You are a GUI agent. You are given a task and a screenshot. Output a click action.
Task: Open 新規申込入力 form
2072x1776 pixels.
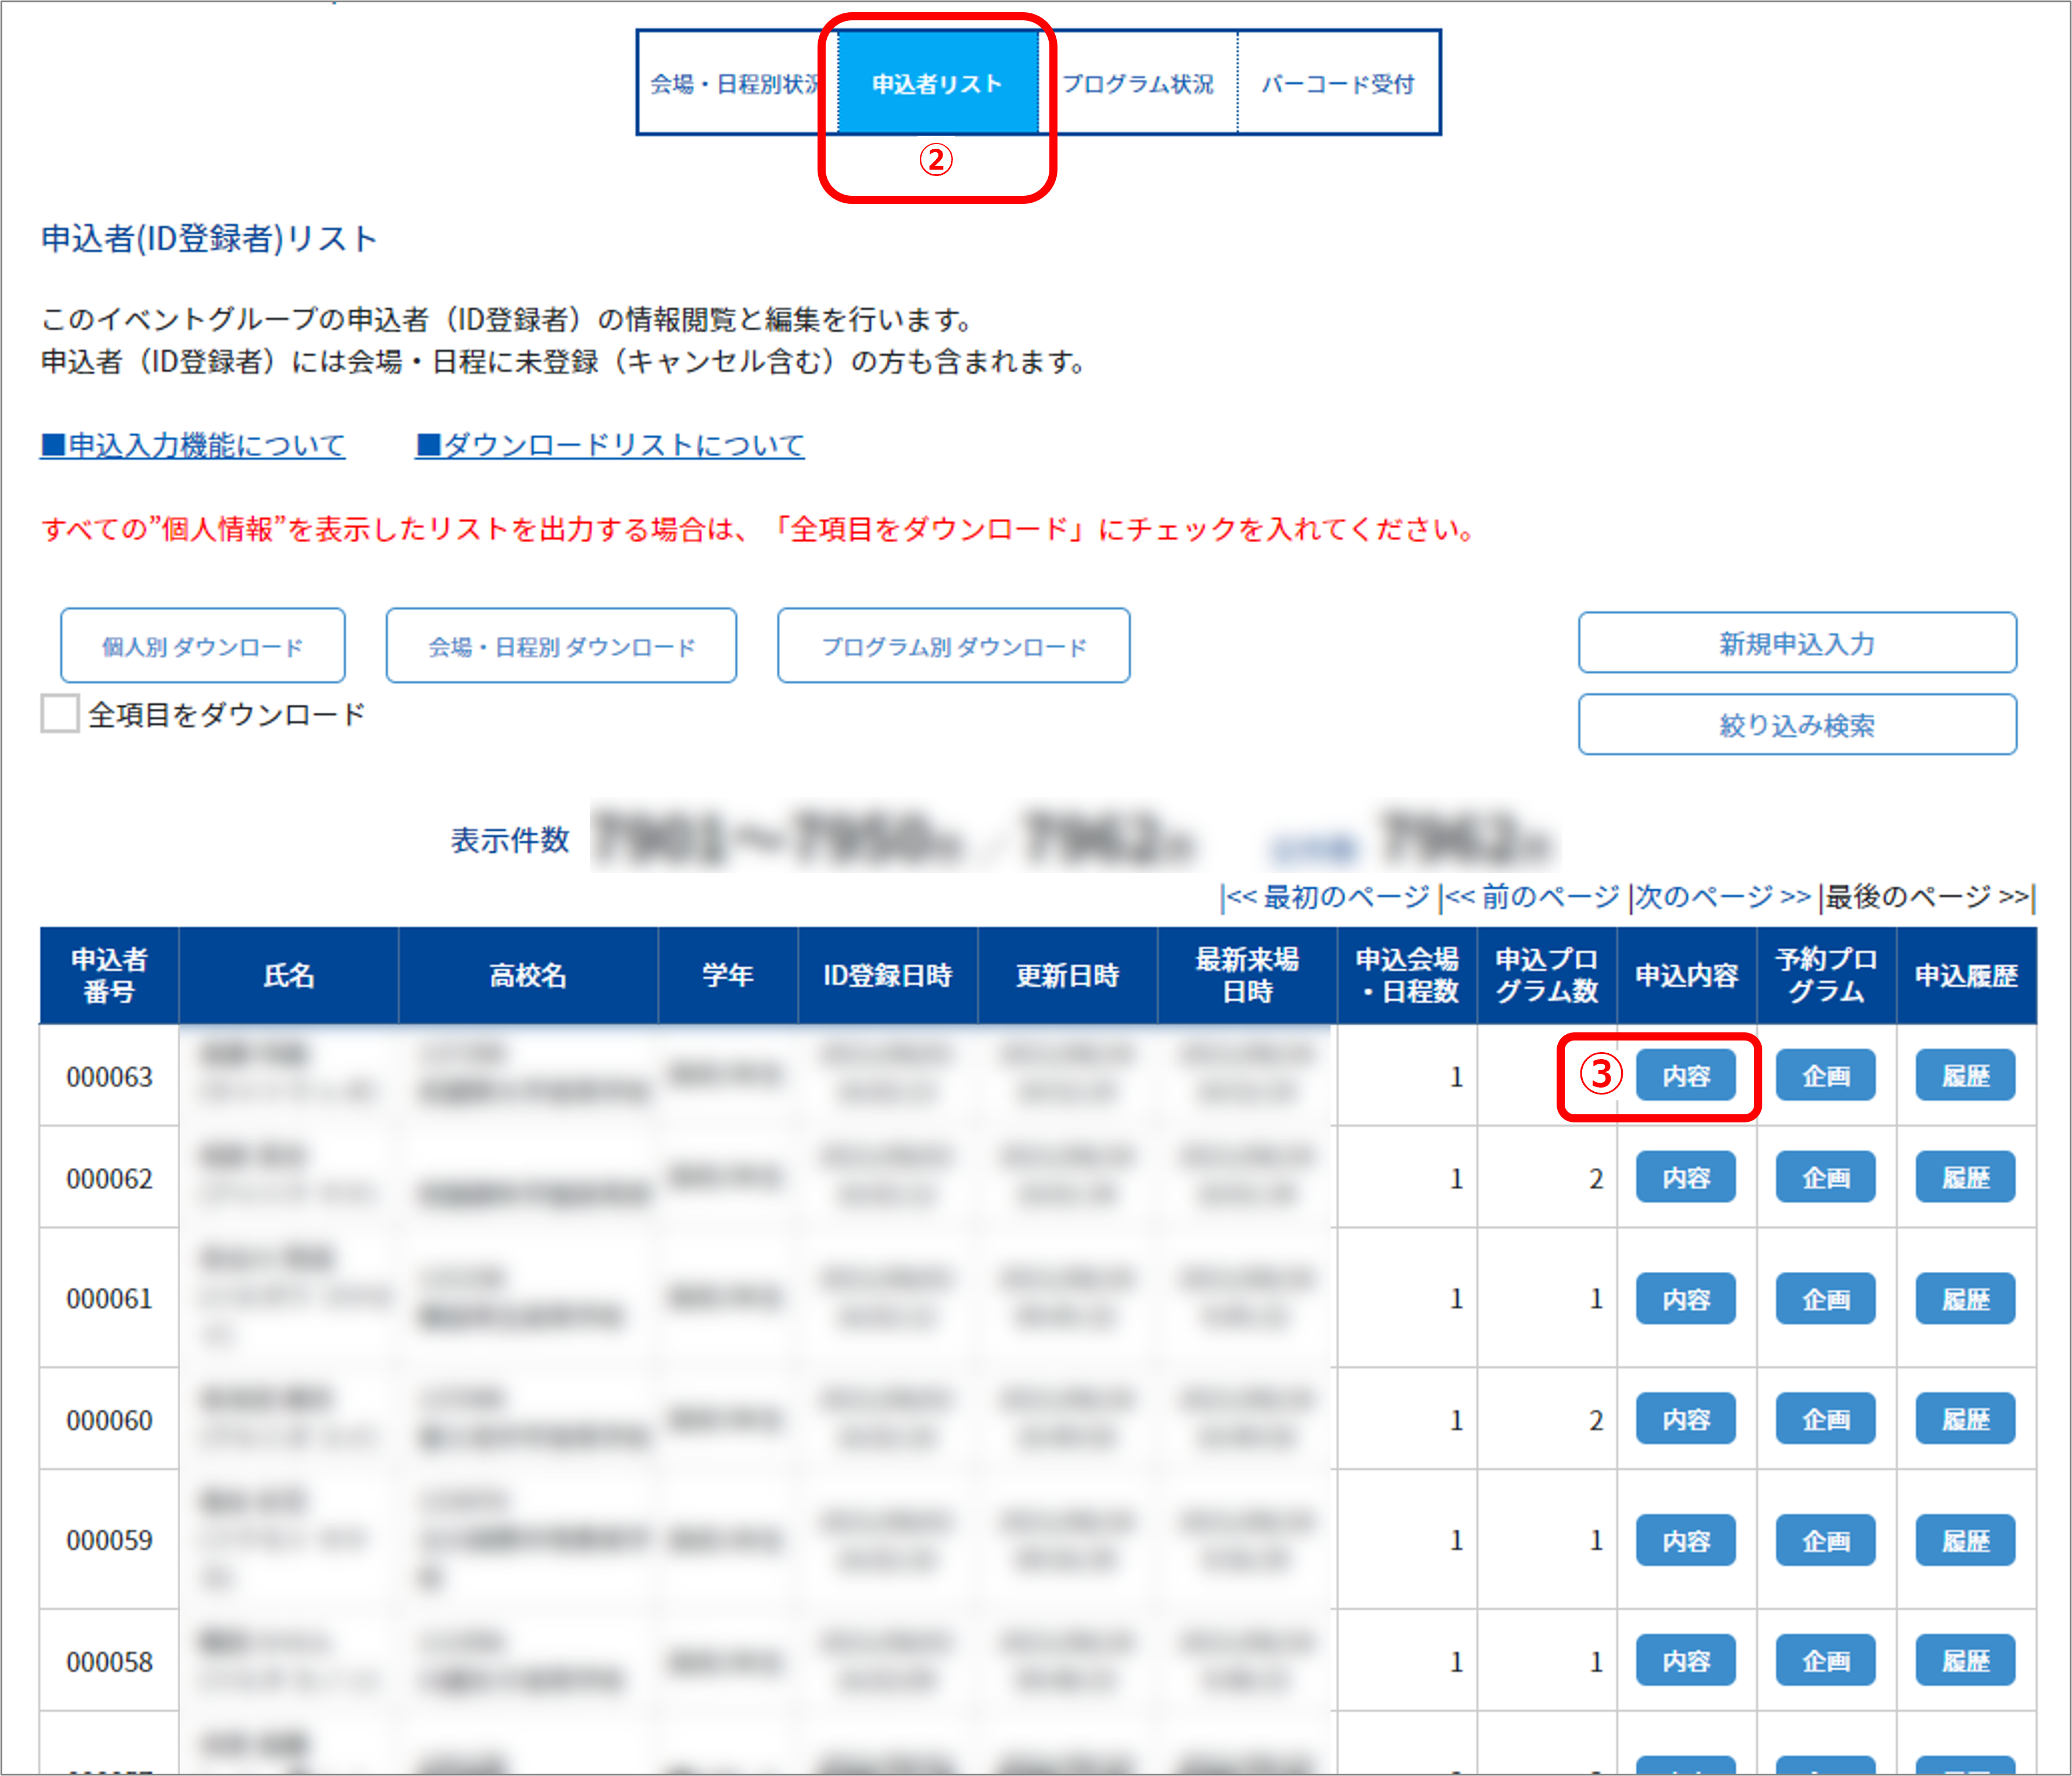(x=1797, y=643)
